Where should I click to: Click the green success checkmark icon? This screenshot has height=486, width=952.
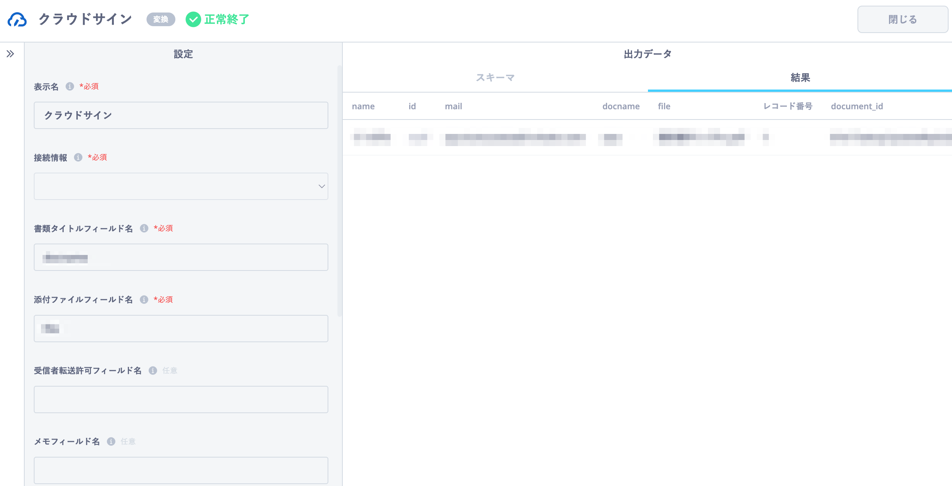click(x=193, y=19)
